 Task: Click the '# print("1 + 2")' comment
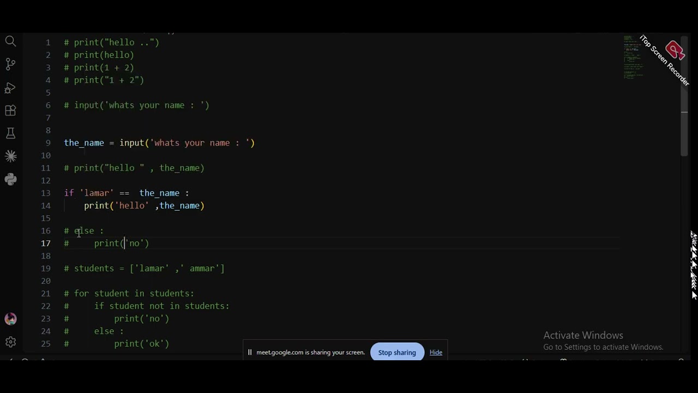tap(104, 80)
